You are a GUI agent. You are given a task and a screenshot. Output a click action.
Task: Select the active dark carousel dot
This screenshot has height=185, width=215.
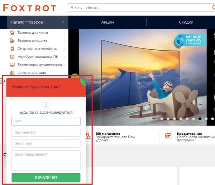click(x=200, y=119)
